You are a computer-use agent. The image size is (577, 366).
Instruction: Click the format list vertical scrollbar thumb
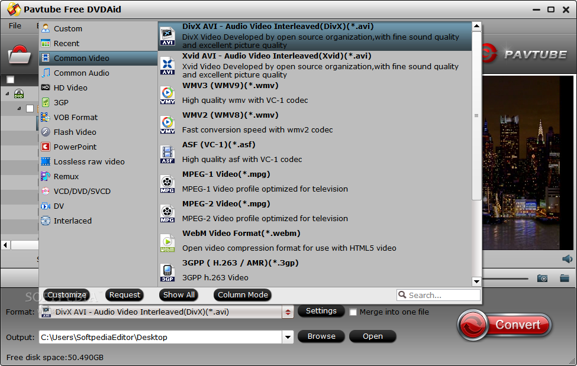476,115
